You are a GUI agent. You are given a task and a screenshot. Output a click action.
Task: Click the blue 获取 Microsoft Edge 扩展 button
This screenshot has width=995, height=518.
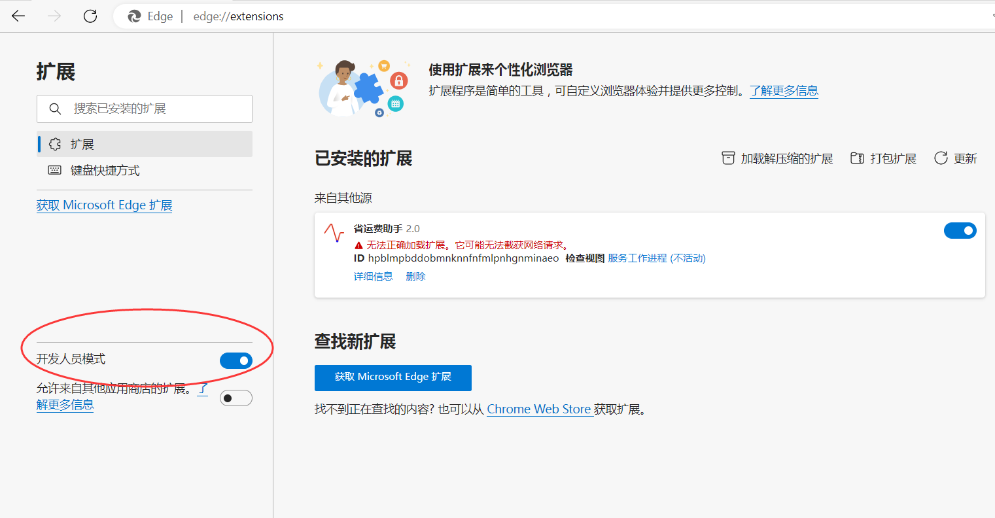[393, 377]
